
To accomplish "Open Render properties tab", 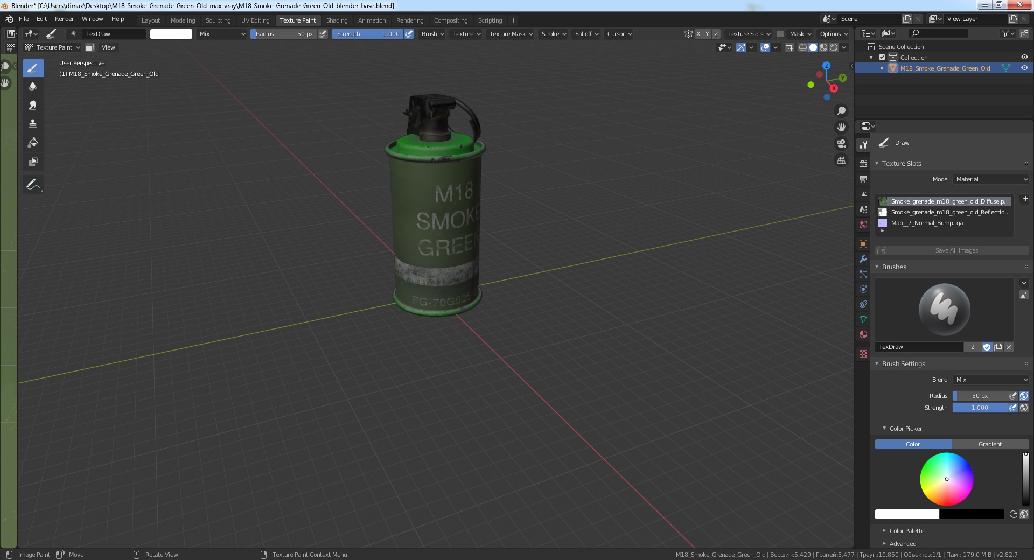I will [x=863, y=164].
